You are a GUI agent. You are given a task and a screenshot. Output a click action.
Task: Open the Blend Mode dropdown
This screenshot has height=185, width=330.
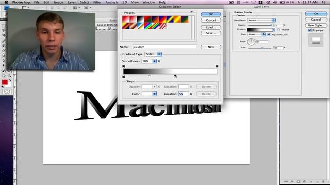(261, 20)
